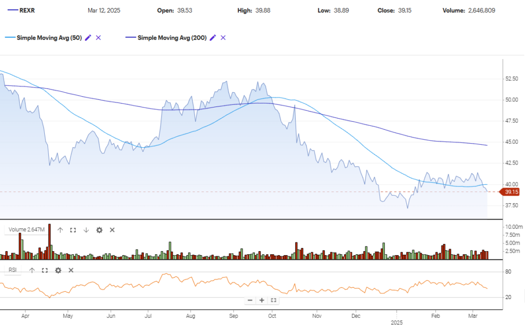The image size is (525, 325).
Task: Click the Sep label on time axis
Action: pyautogui.click(x=233, y=316)
